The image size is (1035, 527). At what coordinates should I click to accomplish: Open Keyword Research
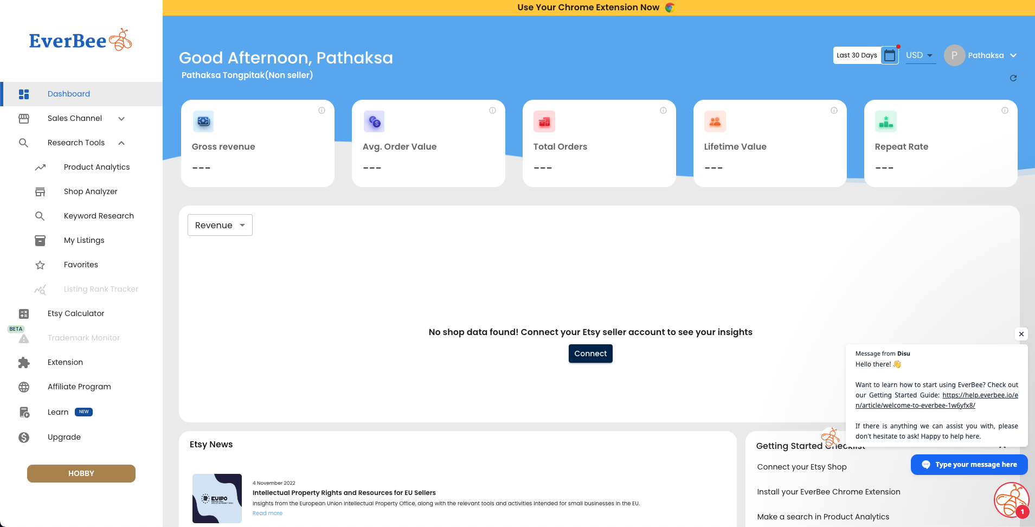click(x=99, y=215)
